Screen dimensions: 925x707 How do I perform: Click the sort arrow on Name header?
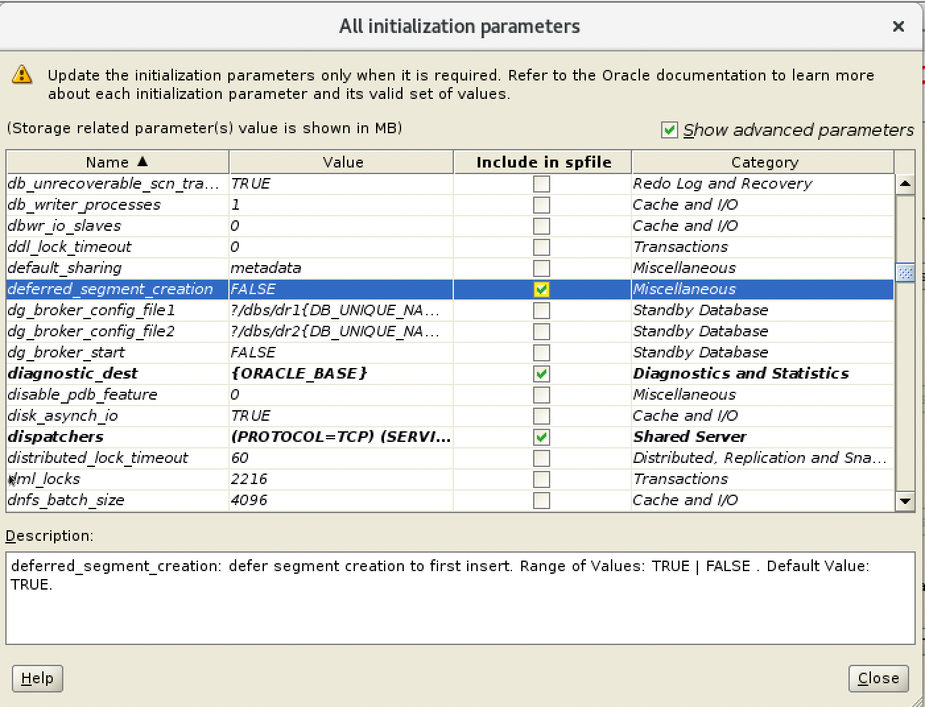pyautogui.click(x=142, y=162)
